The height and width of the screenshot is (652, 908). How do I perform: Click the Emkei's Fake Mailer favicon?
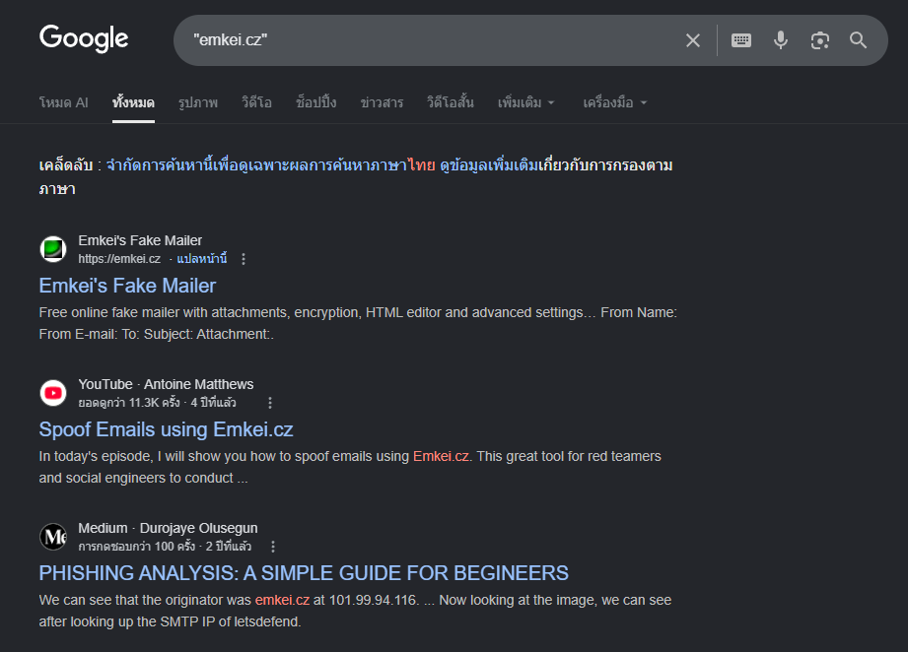tap(53, 249)
